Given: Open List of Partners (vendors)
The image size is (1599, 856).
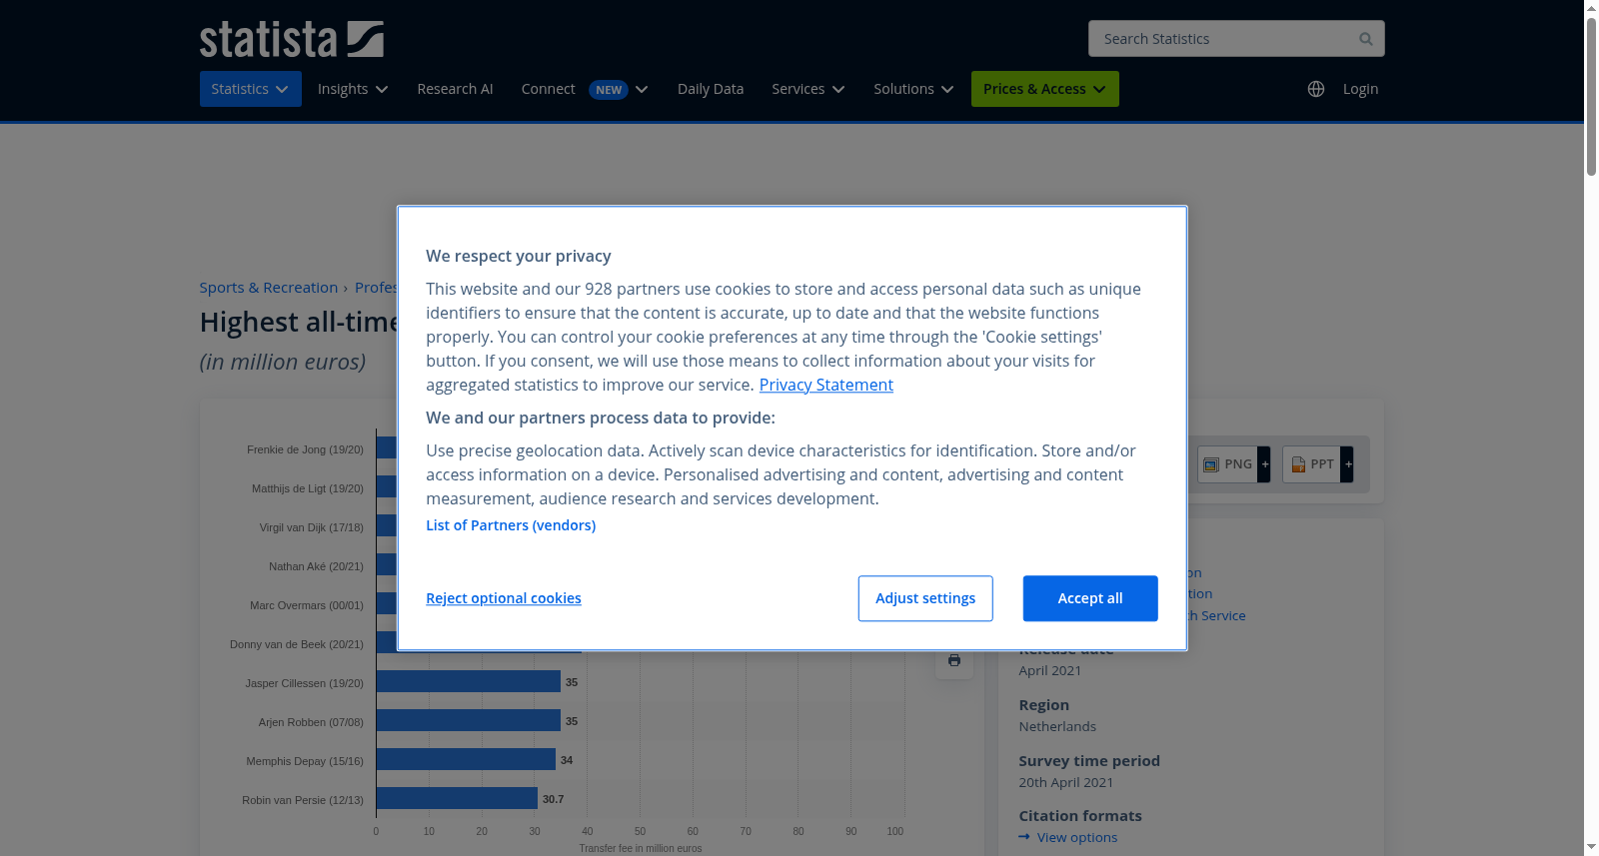Looking at the screenshot, I should [x=511, y=525].
